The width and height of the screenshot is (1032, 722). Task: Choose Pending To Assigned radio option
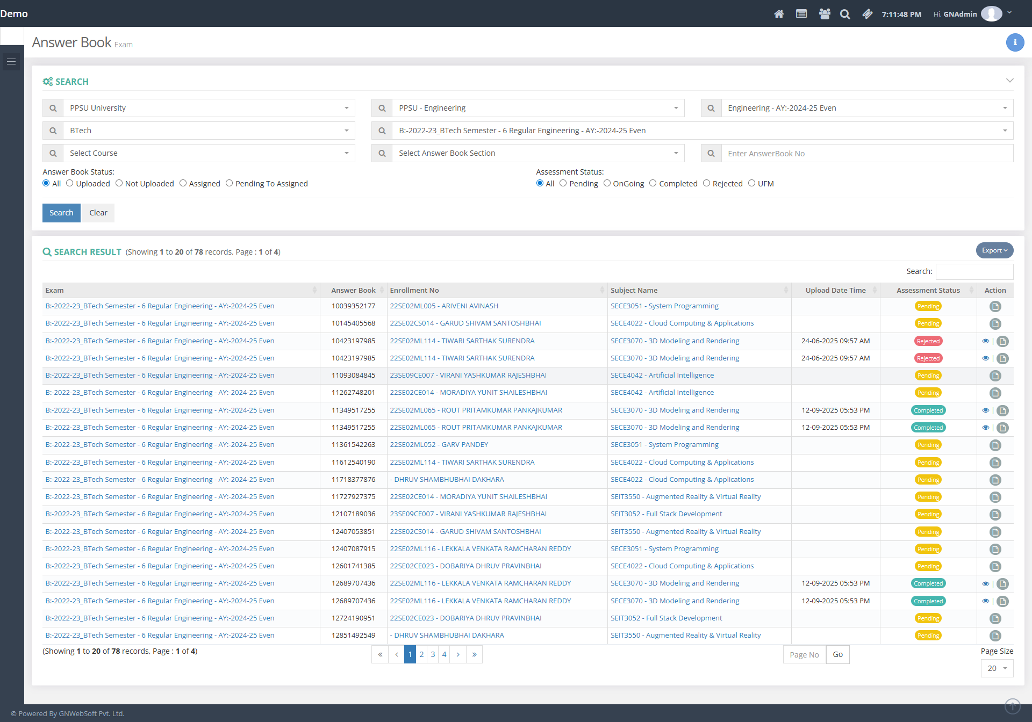(x=230, y=183)
